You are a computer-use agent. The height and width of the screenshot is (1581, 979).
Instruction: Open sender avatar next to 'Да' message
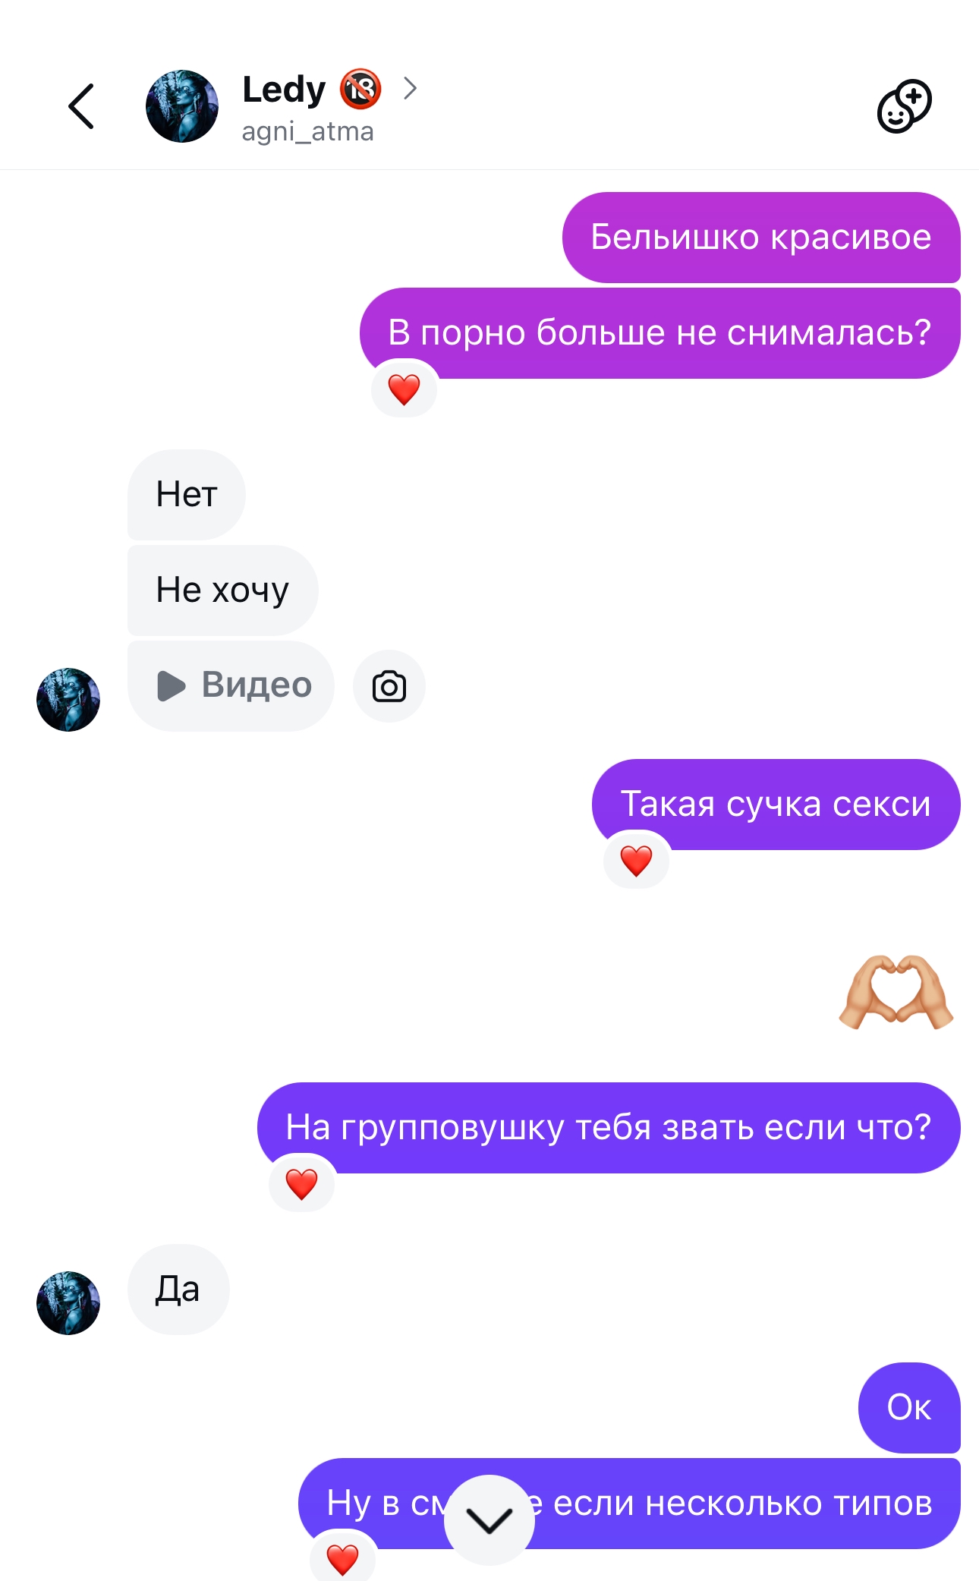[x=68, y=1303]
